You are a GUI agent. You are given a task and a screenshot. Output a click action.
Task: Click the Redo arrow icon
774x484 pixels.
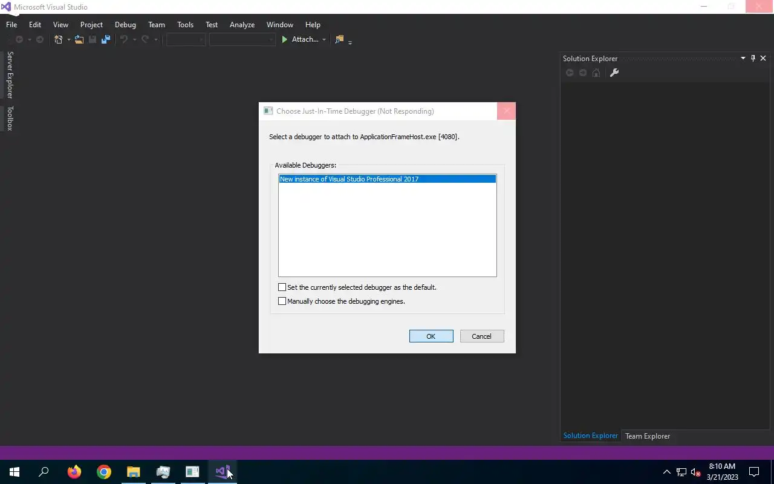[145, 39]
